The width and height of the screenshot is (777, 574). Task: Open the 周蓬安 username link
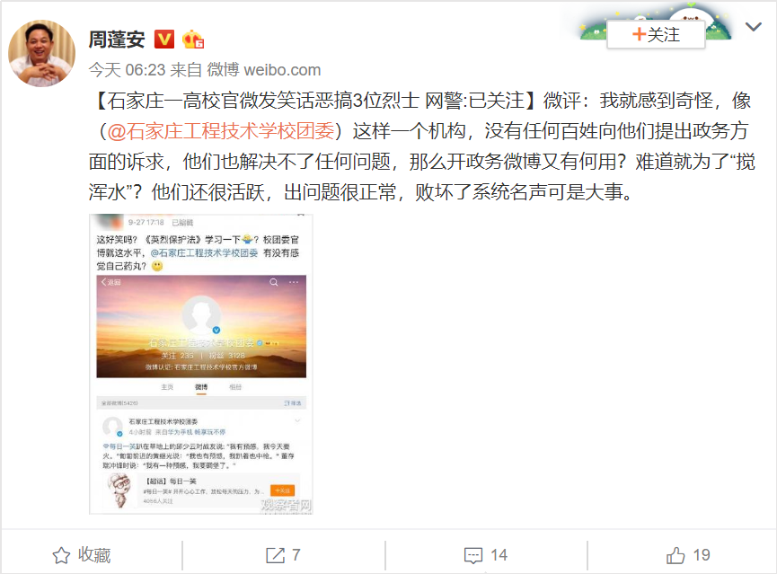[117, 40]
